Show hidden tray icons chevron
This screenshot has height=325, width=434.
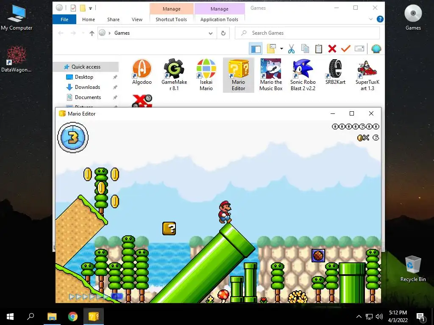tap(359, 317)
